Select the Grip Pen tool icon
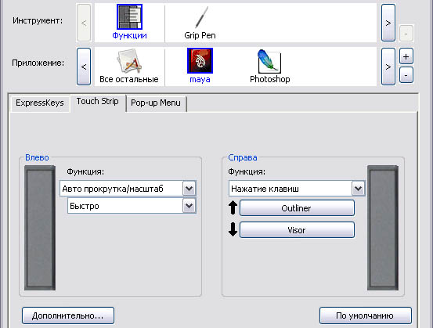433x328 pixels. [201, 17]
